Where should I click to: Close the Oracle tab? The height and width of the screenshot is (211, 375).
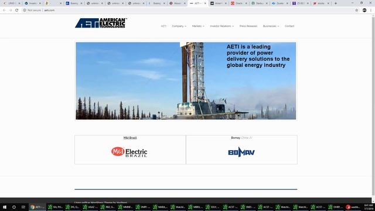246,4
